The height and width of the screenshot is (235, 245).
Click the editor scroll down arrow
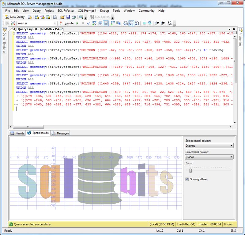click(235, 123)
